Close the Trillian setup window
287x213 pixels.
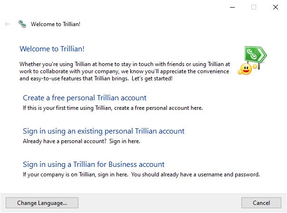(x=276, y=7)
